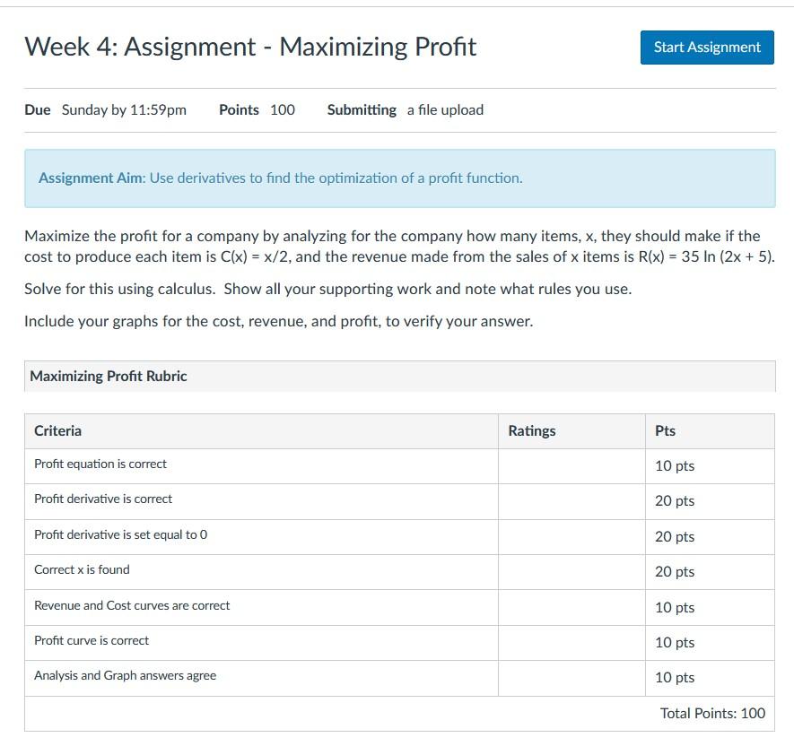Click the Revenue and Cost curves are correct row

point(131,606)
